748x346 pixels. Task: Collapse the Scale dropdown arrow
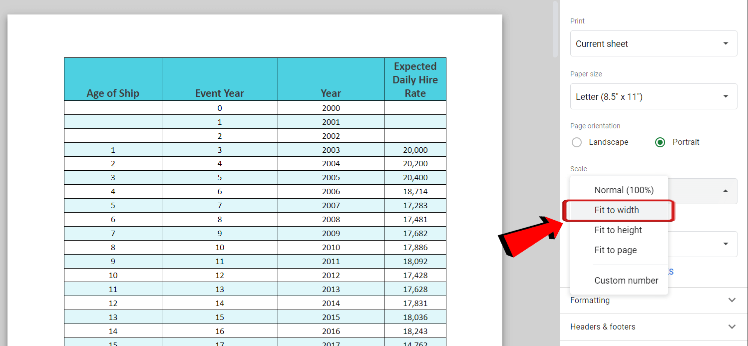tap(725, 191)
